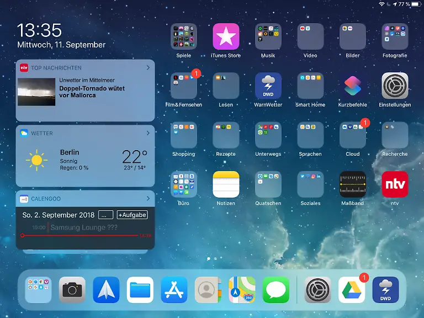The image size is (424, 318).
Task: Tap the ntv logo in Top Nachrichten header
Action: tap(24, 67)
